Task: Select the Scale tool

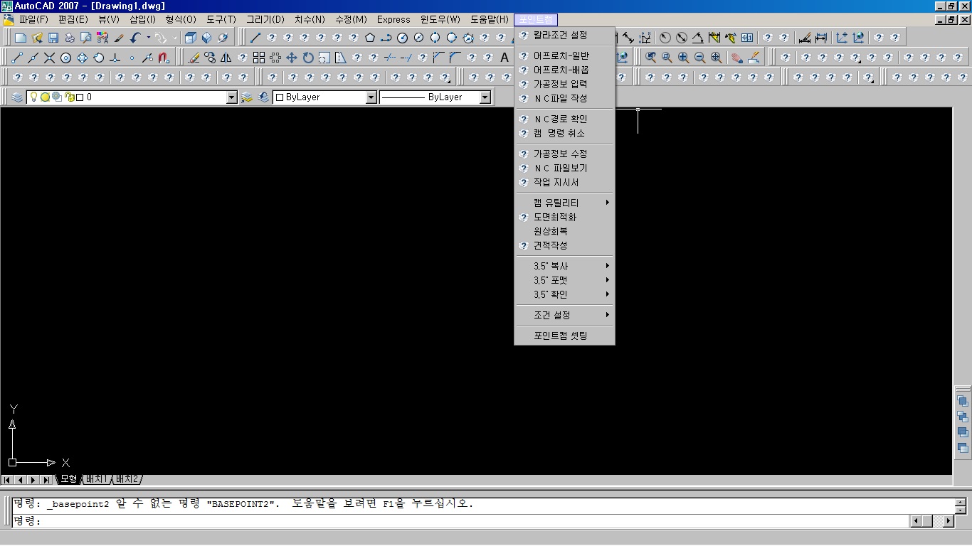Action: point(324,58)
